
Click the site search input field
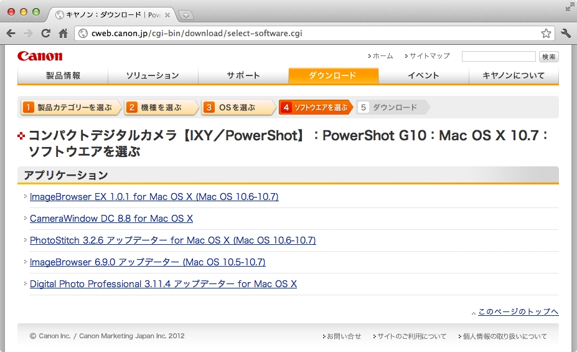pyautogui.click(x=499, y=56)
